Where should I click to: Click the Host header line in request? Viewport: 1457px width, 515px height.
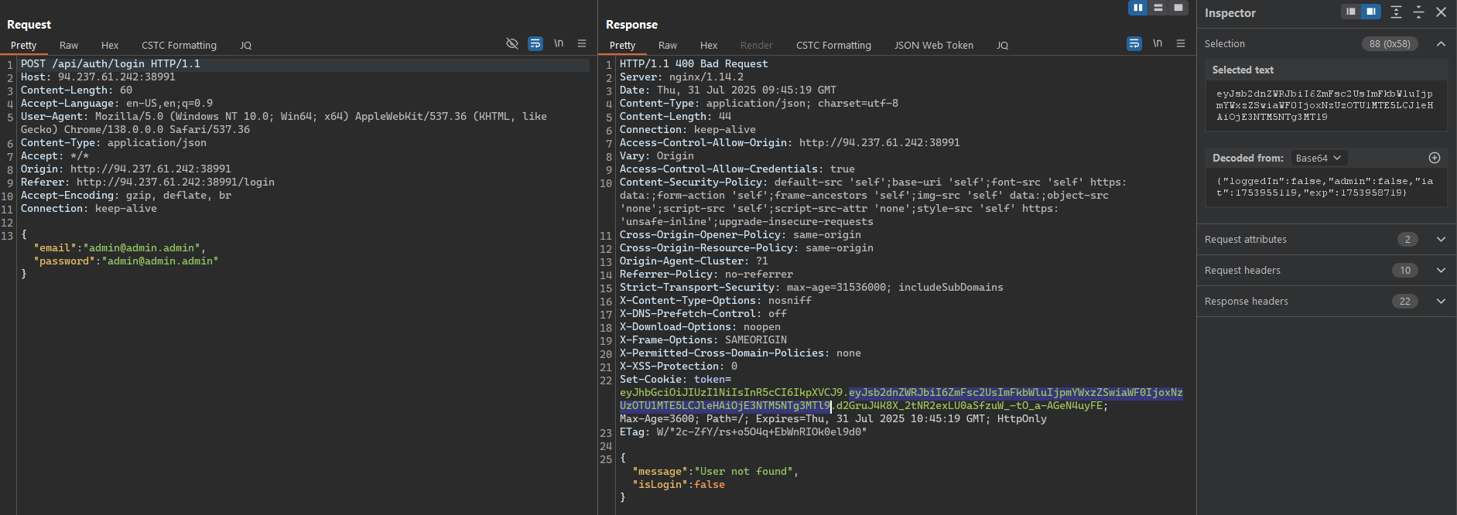[98, 77]
